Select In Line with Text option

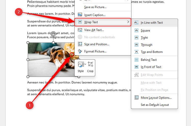(x=152, y=23)
